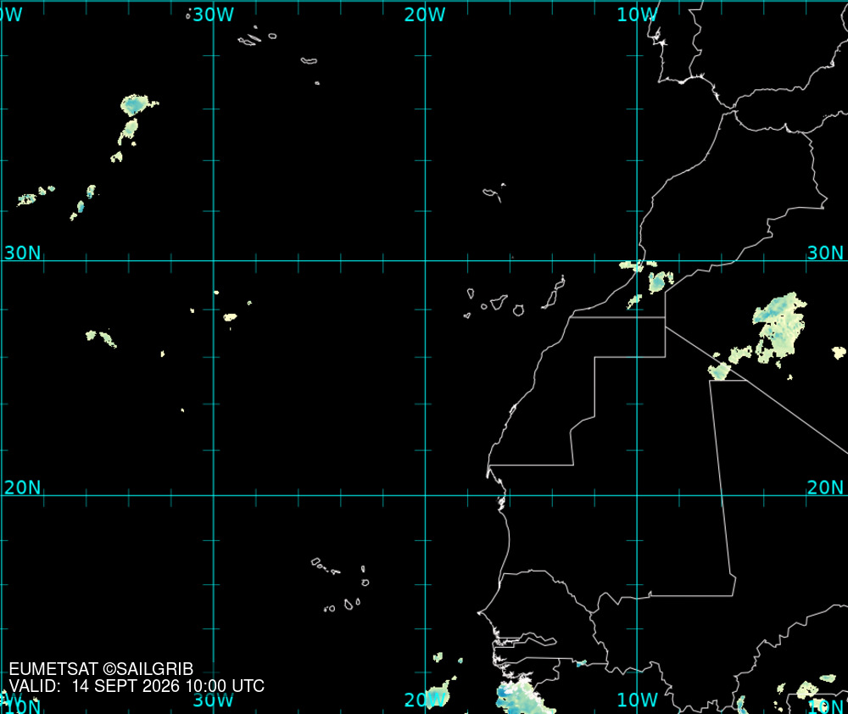The height and width of the screenshot is (714, 848).
Task: Click the 30N label on left edge
Action: tap(22, 253)
